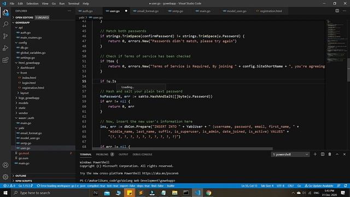Switch to the model_user.go editor tab
Viewport: 350px width, 197px height.
(237, 11)
